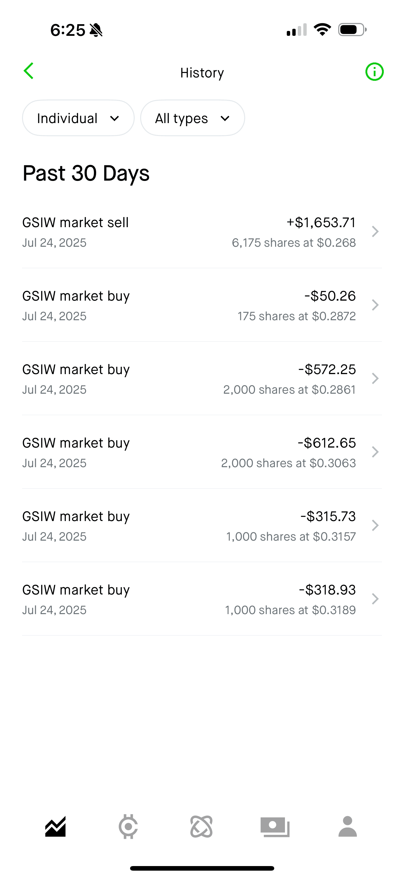The width and height of the screenshot is (404, 878).
Task: Open the investing chart tab
Action: 55,827
